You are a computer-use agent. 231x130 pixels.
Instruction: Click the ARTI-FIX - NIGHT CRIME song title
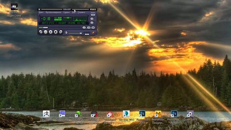[x=64, y=23]
